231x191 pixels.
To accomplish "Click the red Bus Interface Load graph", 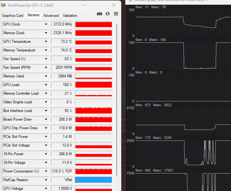I will [94, 111].
